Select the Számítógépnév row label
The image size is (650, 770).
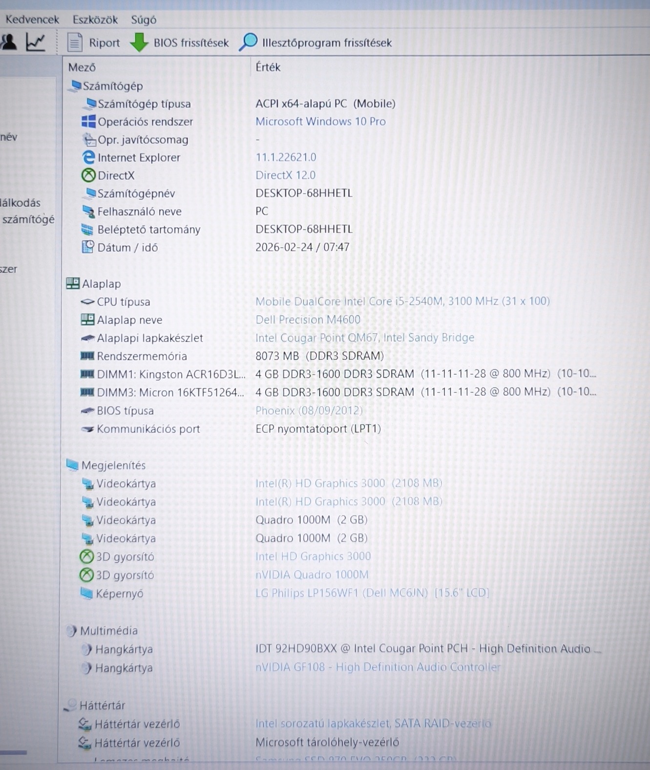pyautogui.click(x=136, y=193)
